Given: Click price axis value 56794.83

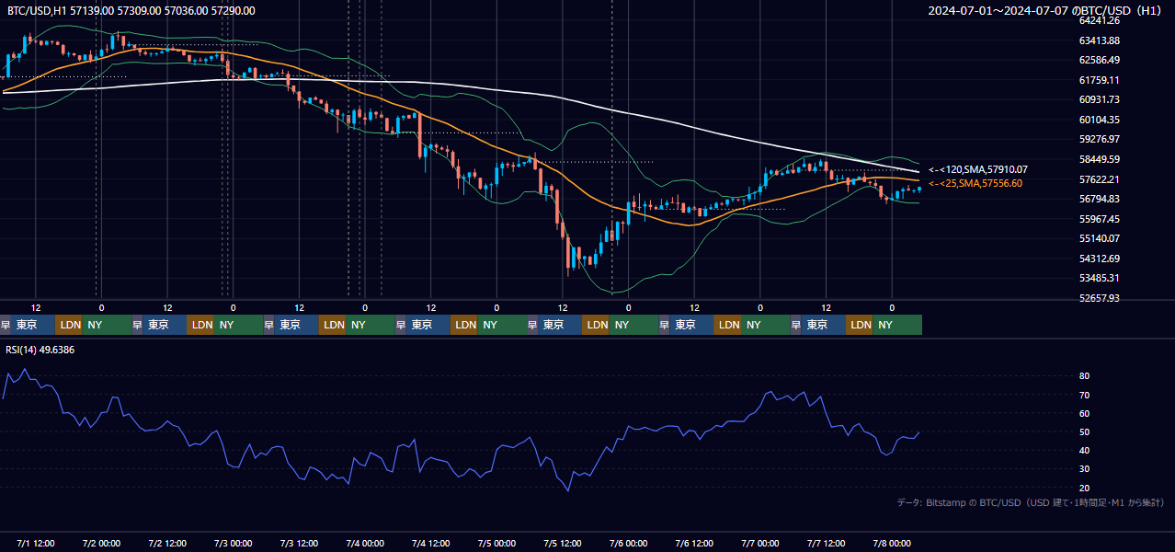Looking at the screenshot, I should [1099, 199].
